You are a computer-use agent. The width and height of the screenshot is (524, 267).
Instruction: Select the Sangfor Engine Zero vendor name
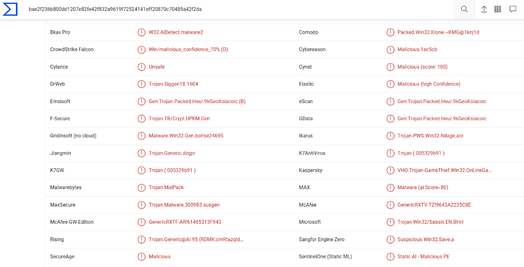click(x=322, y=239)
